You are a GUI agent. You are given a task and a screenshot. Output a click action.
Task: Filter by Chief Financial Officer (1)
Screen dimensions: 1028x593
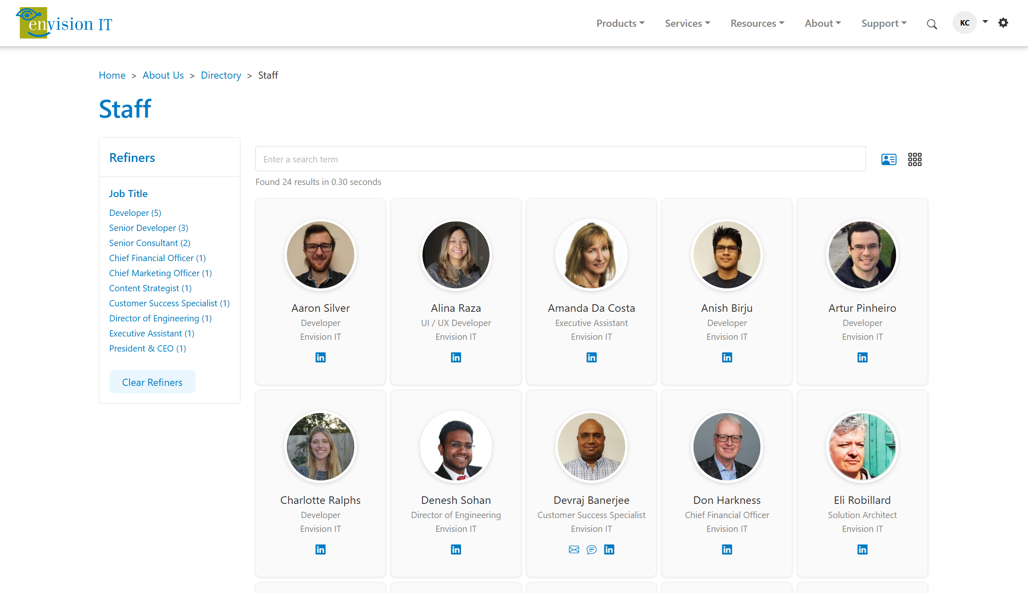[157, 258]
